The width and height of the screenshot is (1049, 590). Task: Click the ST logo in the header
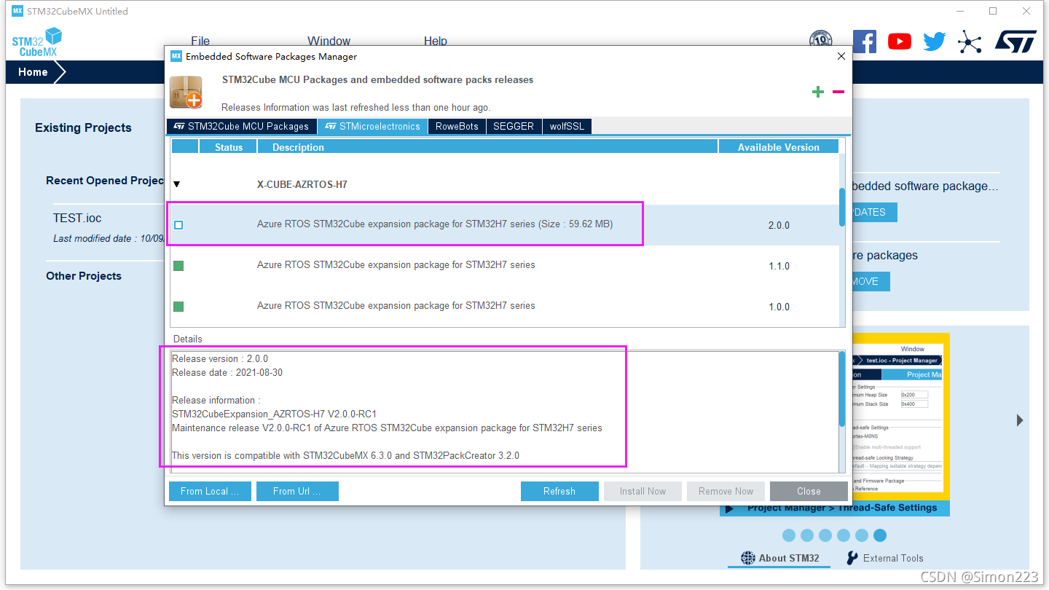(x=1015, y=42)
